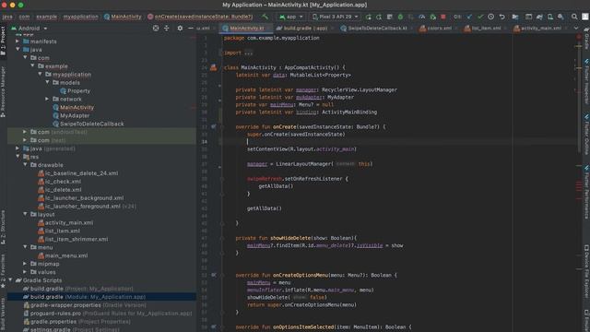Toggle the Flutter Performance side panel

(x=586, y=192)
